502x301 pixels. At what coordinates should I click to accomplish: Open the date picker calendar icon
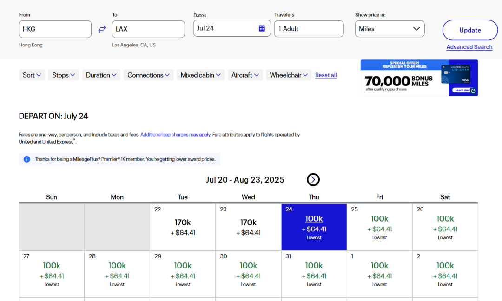(x=262, y=28)
